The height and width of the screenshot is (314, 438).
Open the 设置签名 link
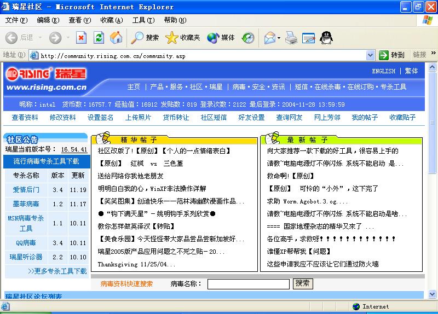click(x=100, y=118)
